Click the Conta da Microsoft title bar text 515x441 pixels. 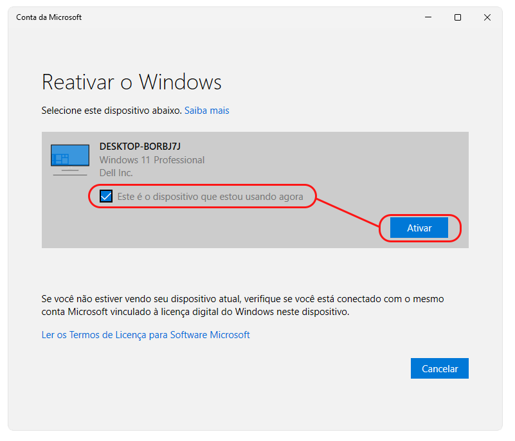(49, 17)
